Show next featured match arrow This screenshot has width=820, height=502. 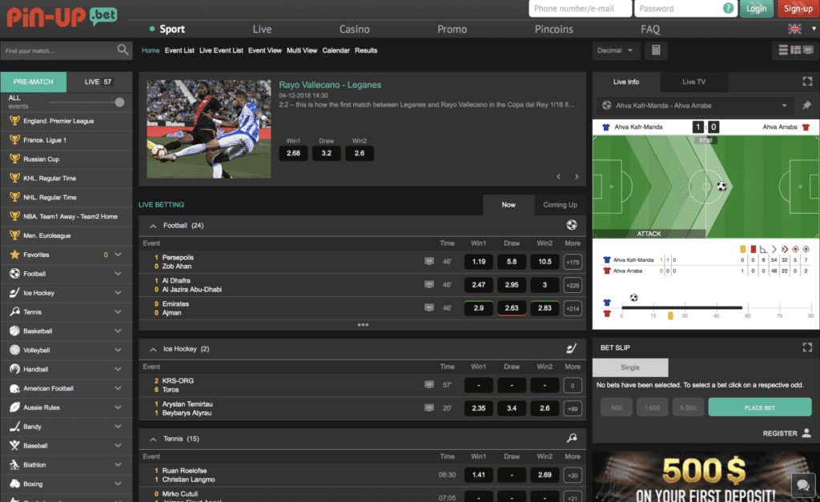577,177
